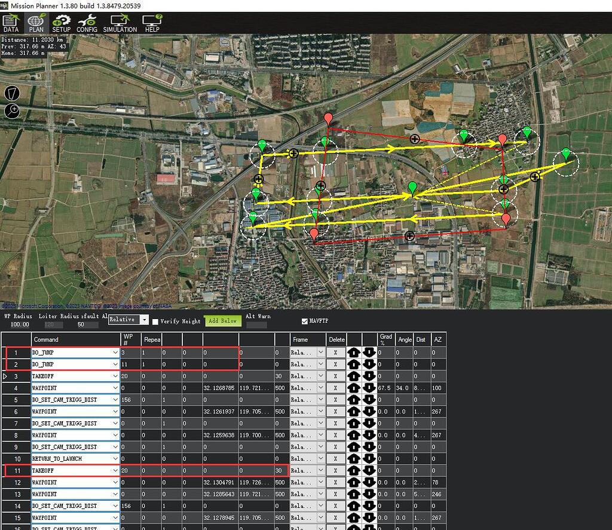This screenshot has width=612, height=530.
Task: Enable the Verify Height checkbox
Action: pos(155,321)
